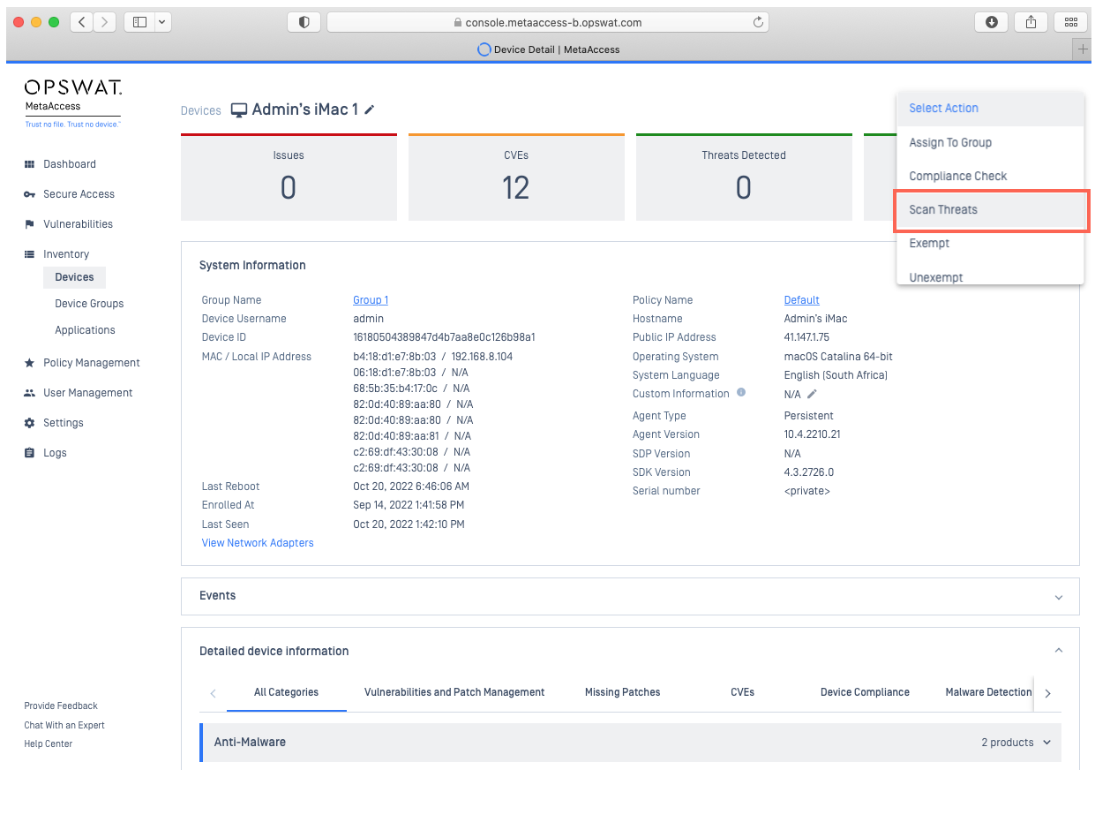
Task: Choose Exempt from action menu
Action: [x=990, y=244]
